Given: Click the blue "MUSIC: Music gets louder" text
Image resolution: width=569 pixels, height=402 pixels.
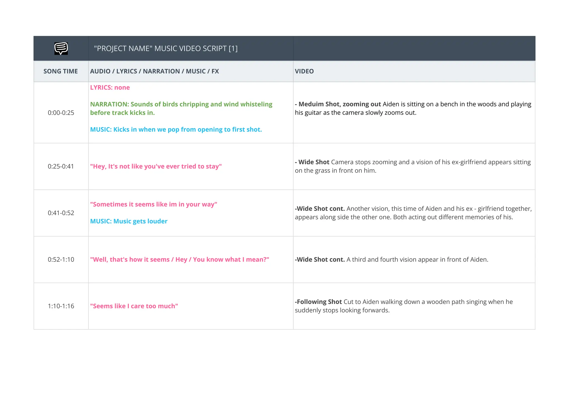Looking at the screenshot, I should click(129, 221).
